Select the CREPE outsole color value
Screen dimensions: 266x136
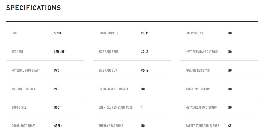point(145,33)
